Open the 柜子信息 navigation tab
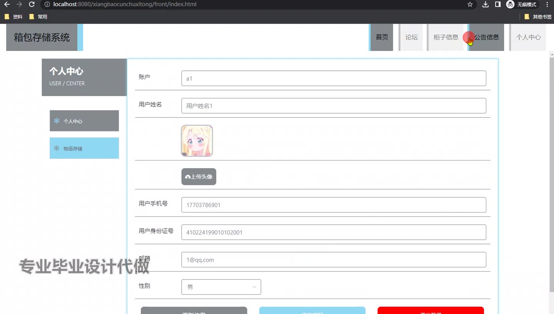 446,37
